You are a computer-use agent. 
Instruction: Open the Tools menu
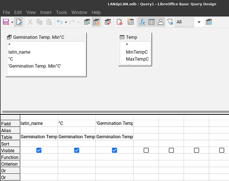tap(61, 12)
